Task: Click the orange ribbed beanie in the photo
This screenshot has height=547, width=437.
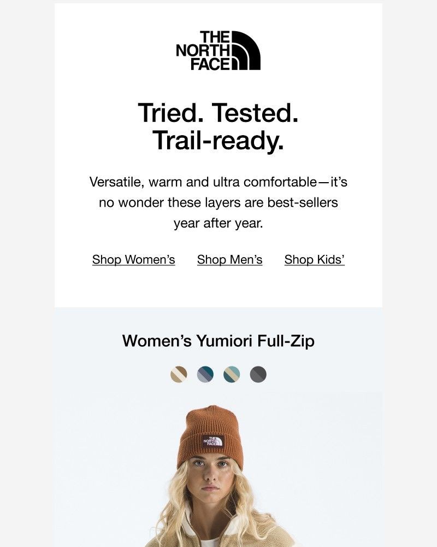Action: [x=210, y=436]
